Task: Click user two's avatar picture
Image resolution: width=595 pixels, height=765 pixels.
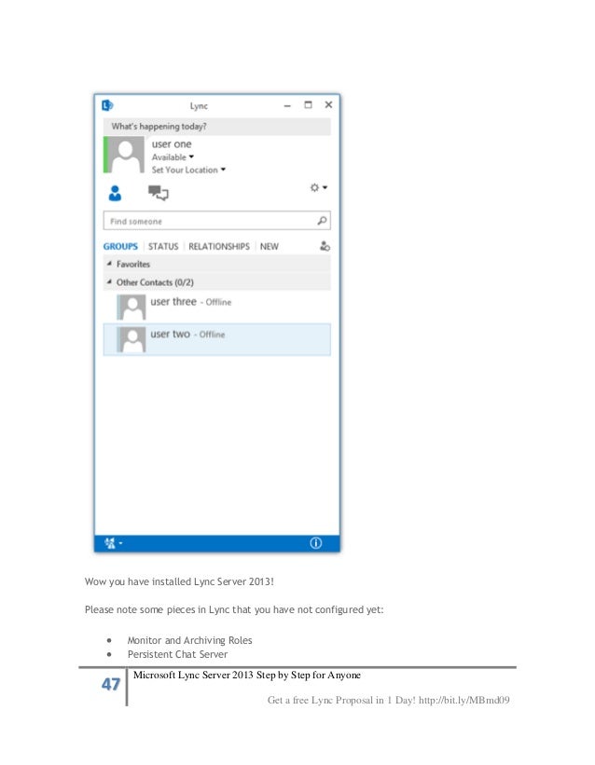Action: pyautogui.click(x=131, y=339)
